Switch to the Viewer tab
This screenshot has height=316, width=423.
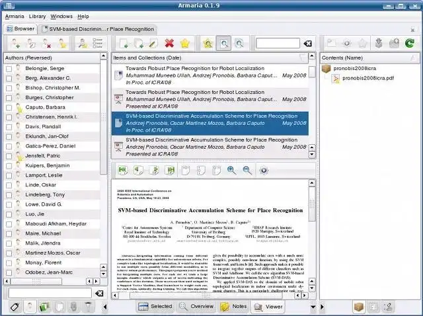pyautogui.click(x=268, y=307)
